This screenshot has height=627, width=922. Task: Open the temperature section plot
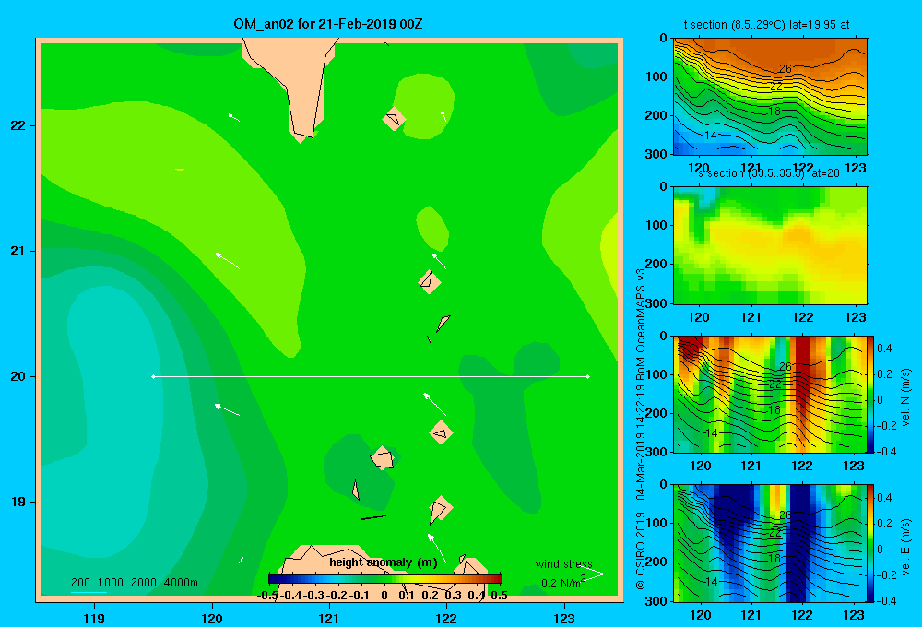(770, 97)
